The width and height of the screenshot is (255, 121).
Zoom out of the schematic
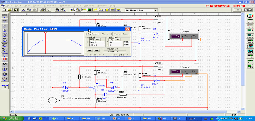coord(63,10)
